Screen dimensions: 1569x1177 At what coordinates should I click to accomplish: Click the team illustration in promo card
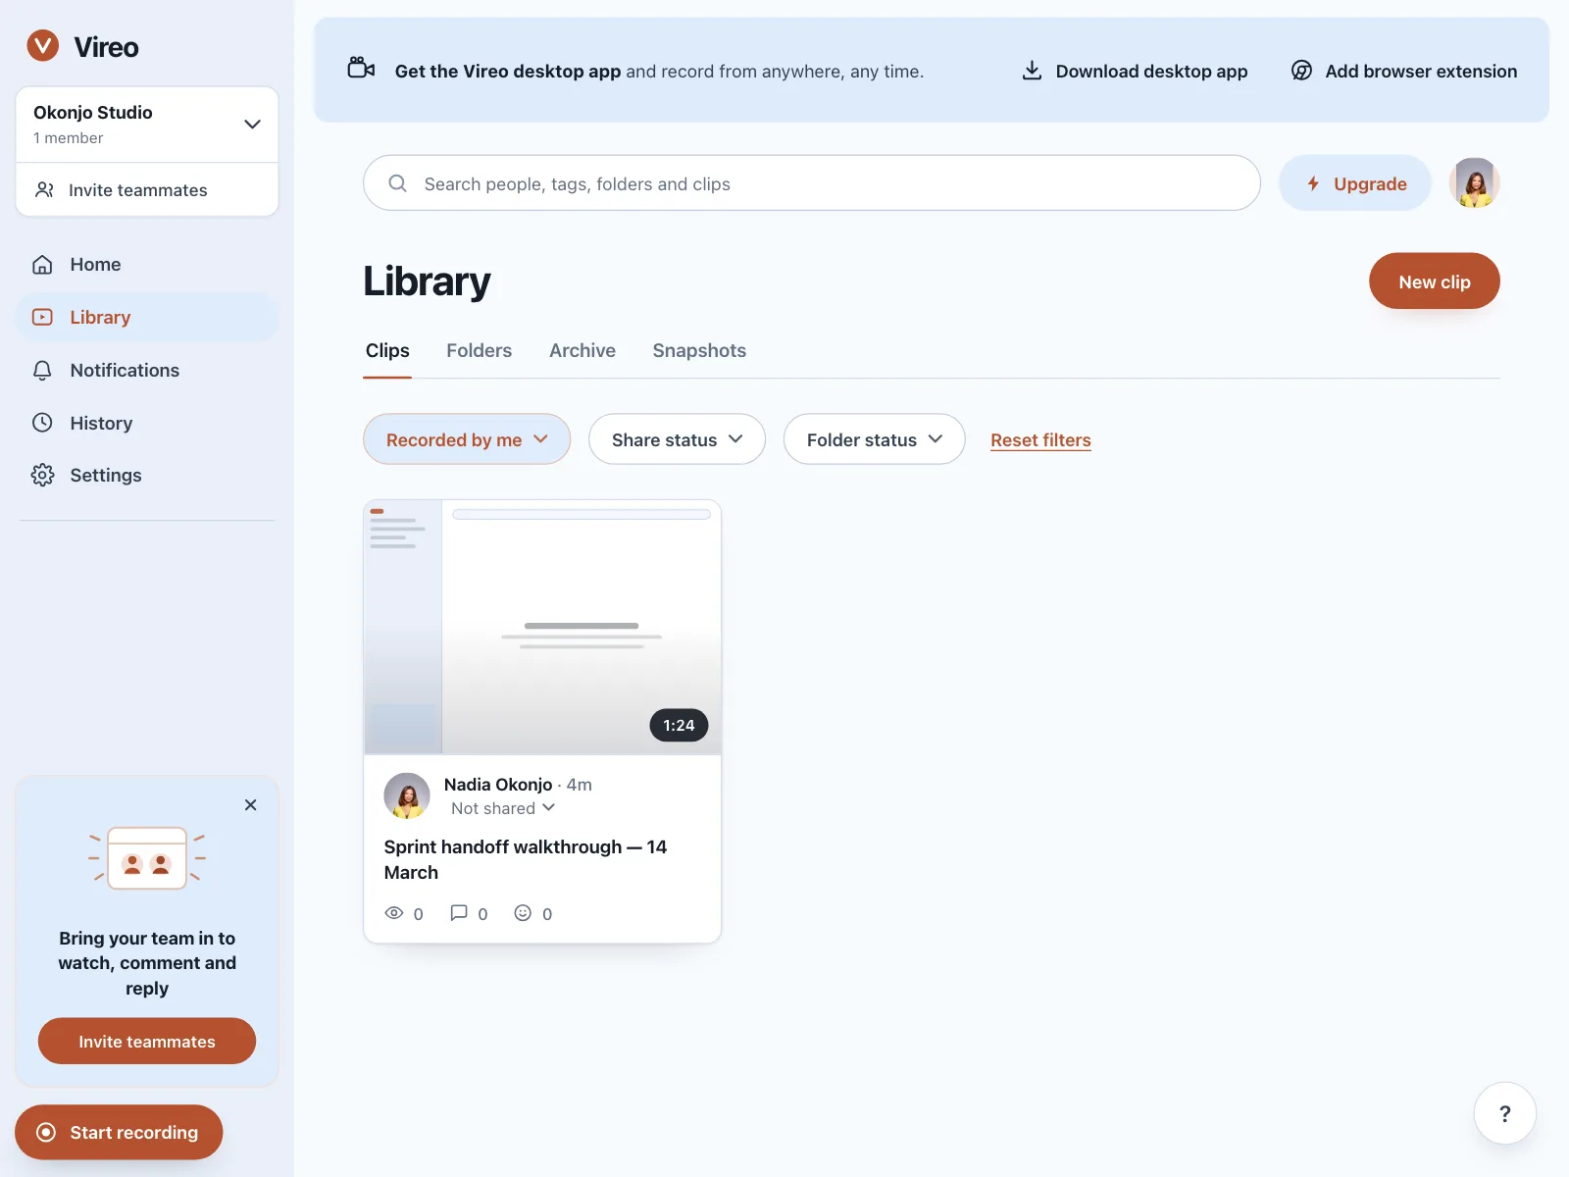[147, 858]
